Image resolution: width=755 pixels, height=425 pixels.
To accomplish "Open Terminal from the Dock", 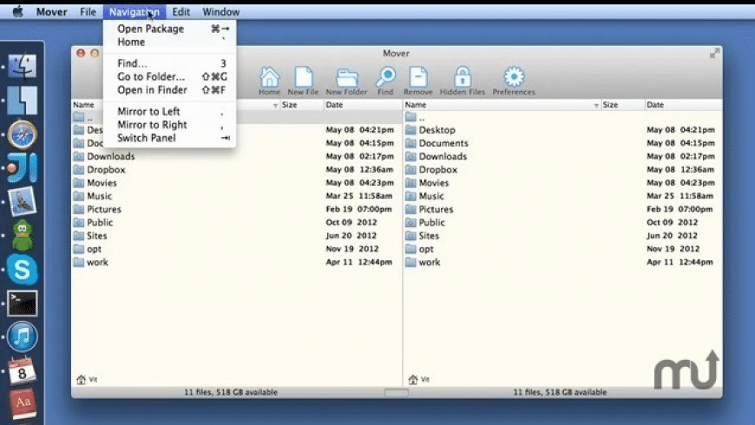I will [x=23, y=304].
